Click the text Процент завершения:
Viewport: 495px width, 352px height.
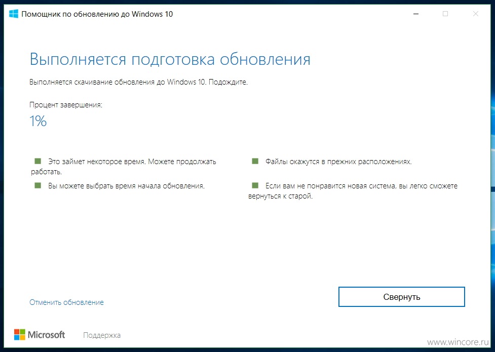tap(66, 105)
